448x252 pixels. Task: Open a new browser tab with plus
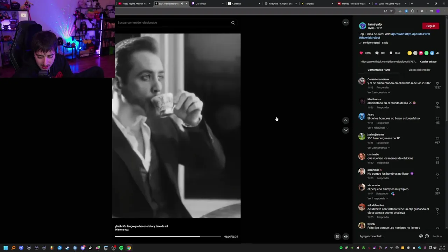[x=412, y=3]
